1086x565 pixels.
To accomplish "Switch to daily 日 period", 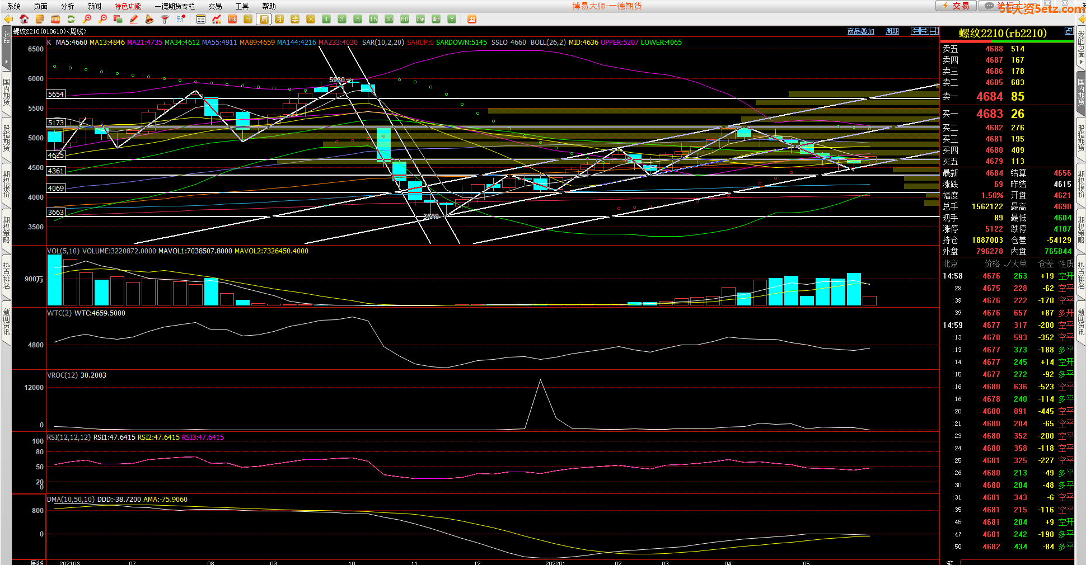I will click(248, 19).
